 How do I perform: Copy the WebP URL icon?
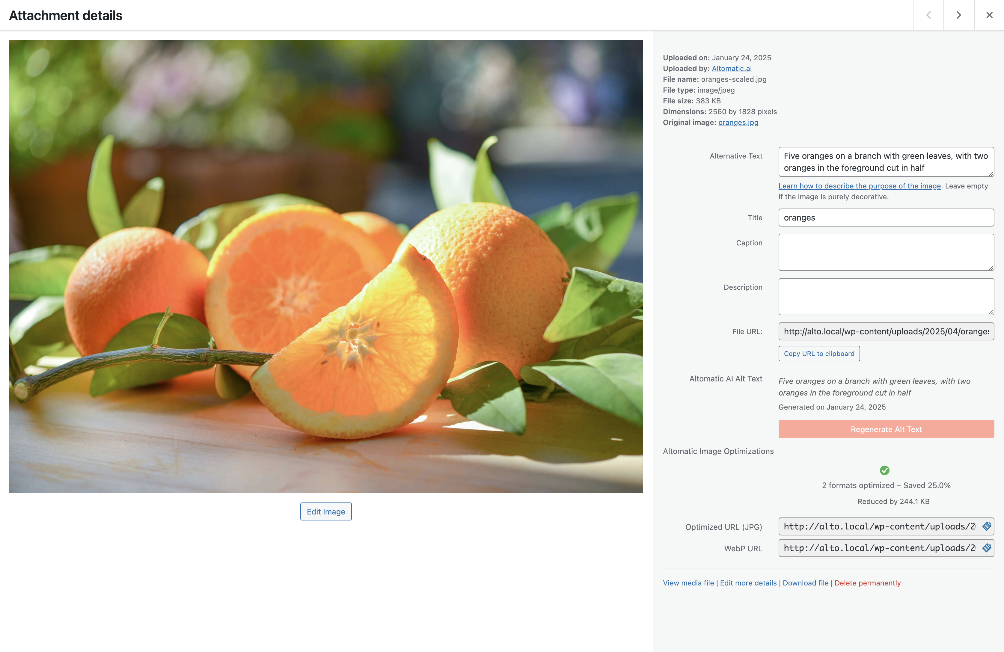pos(986,548)
